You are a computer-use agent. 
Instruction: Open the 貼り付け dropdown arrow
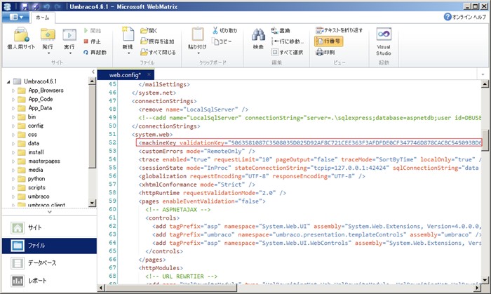[x=199, y=53]
